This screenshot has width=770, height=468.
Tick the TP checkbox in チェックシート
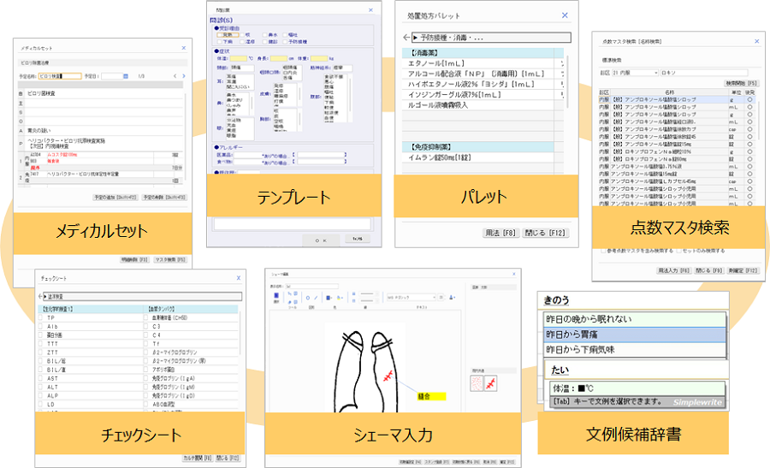pyautogui.click(x=40, y=317)
